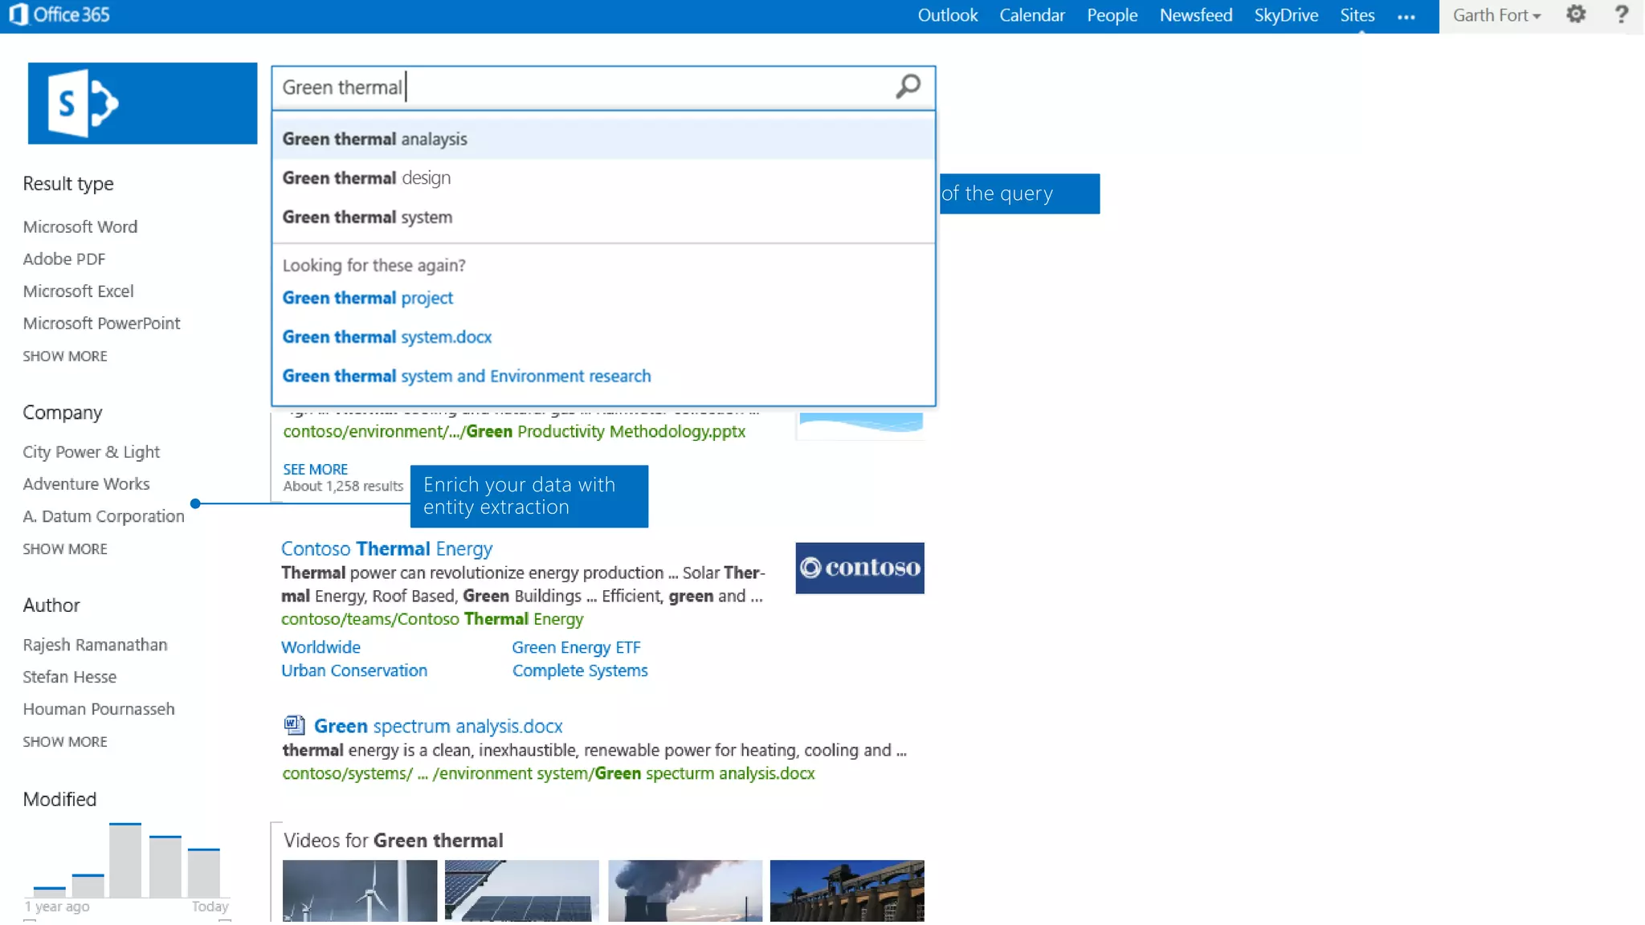Expand SHOW MORE under Author
The width and height of the screenshot is (1645, 925).
[x=65, y=741]
